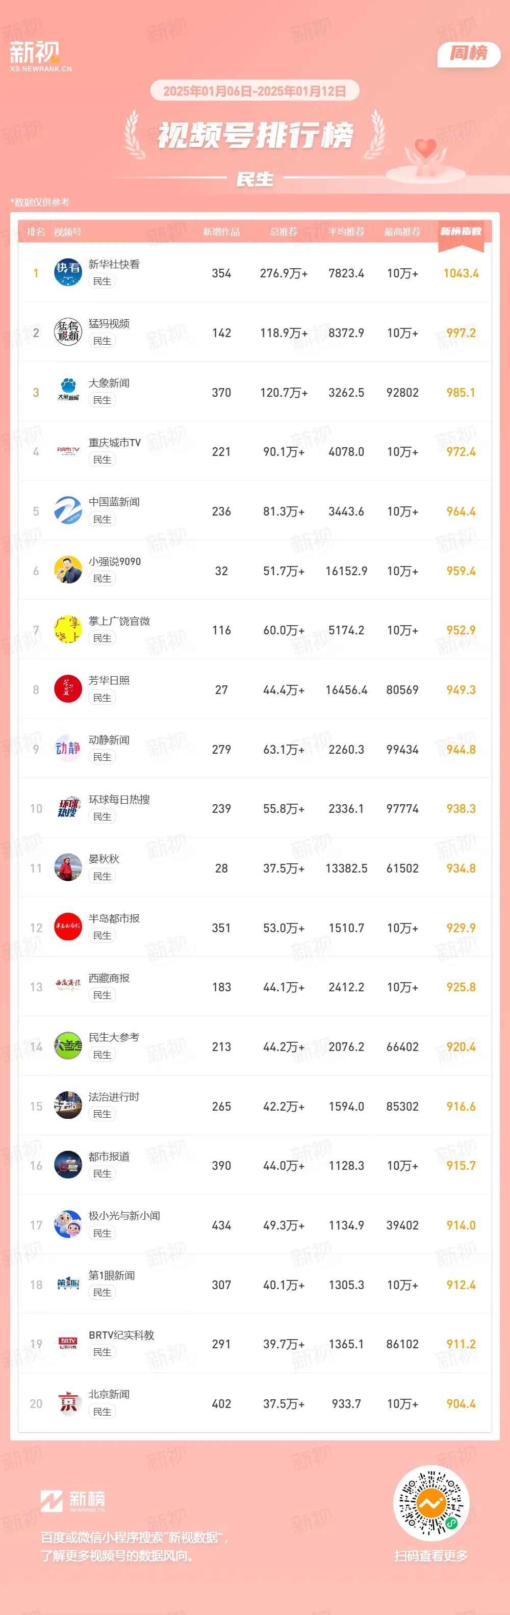Click the 周榜 weekly ranking tab
This screenshot has width=510, height=1615.
click(469, 54)
